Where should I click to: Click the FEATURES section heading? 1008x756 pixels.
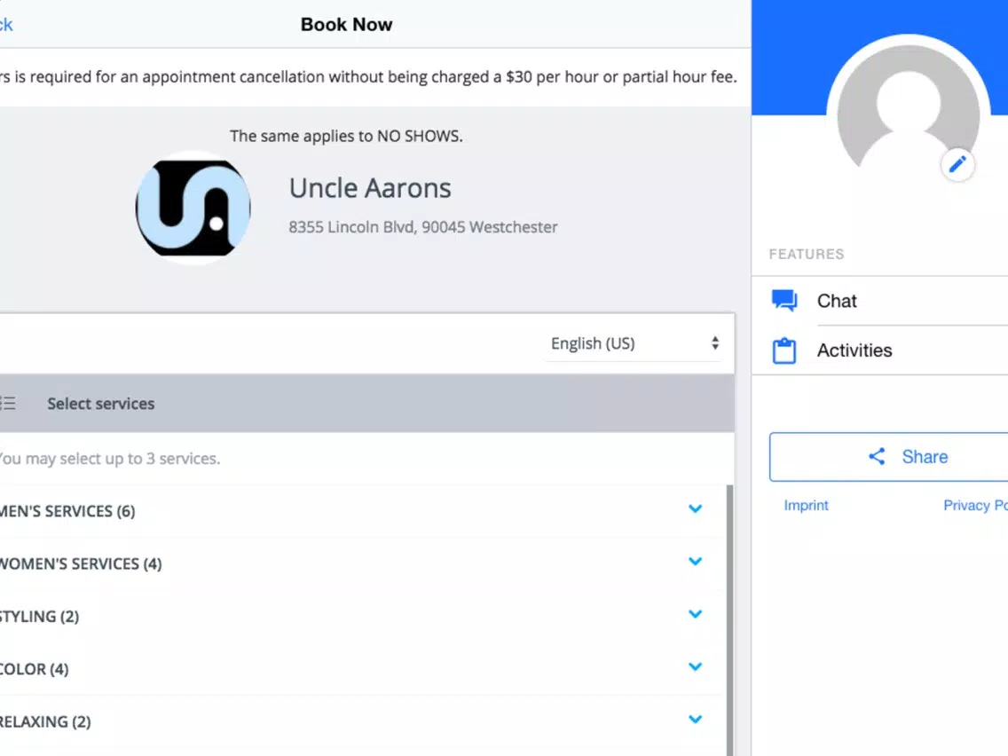807,254
